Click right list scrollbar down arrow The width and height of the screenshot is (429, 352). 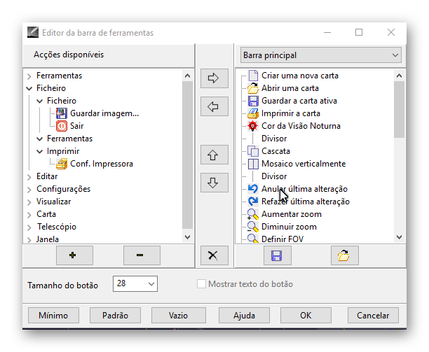(x=399, y=237)
